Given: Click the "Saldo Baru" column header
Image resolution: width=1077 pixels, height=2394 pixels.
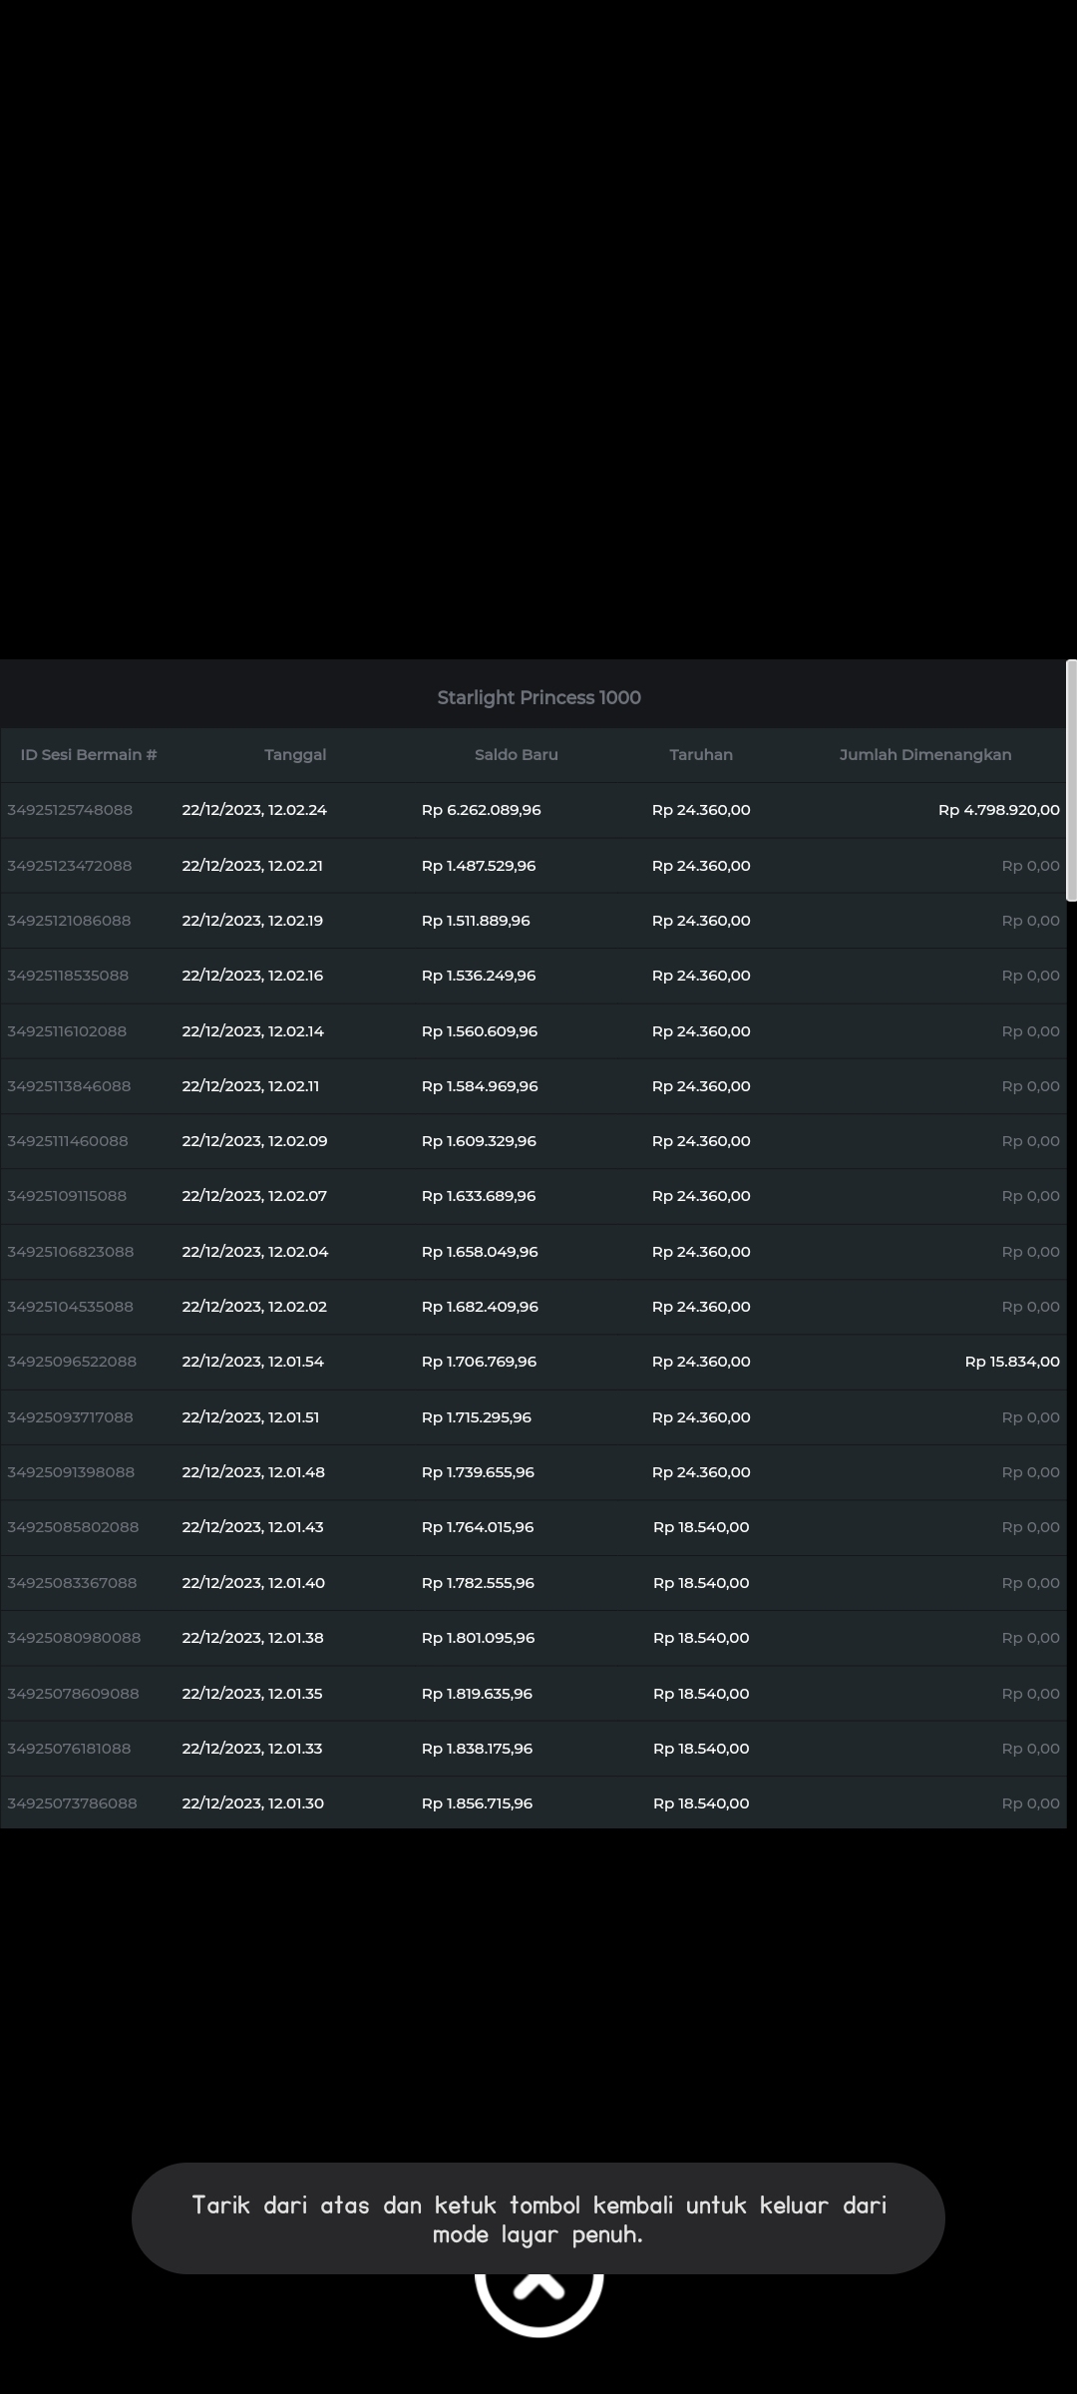Looking at the screenshot, I should click(x=516, y=755).
